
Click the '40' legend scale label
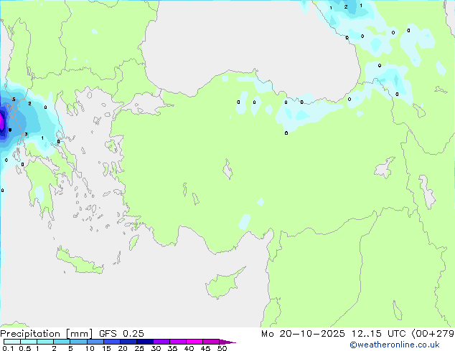189,348
